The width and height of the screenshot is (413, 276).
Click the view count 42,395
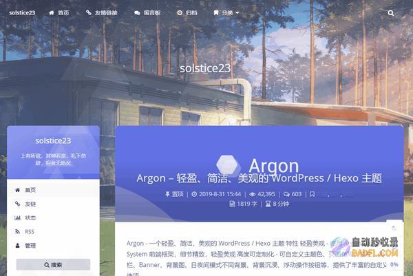266,194
